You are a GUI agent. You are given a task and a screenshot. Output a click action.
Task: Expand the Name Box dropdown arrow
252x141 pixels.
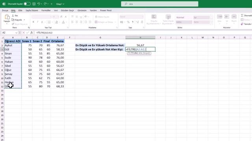(16, 33)
